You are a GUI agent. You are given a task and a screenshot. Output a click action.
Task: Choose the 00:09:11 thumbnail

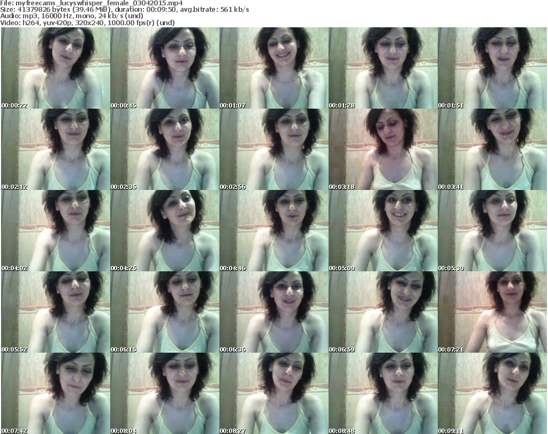tap(492, 393)
